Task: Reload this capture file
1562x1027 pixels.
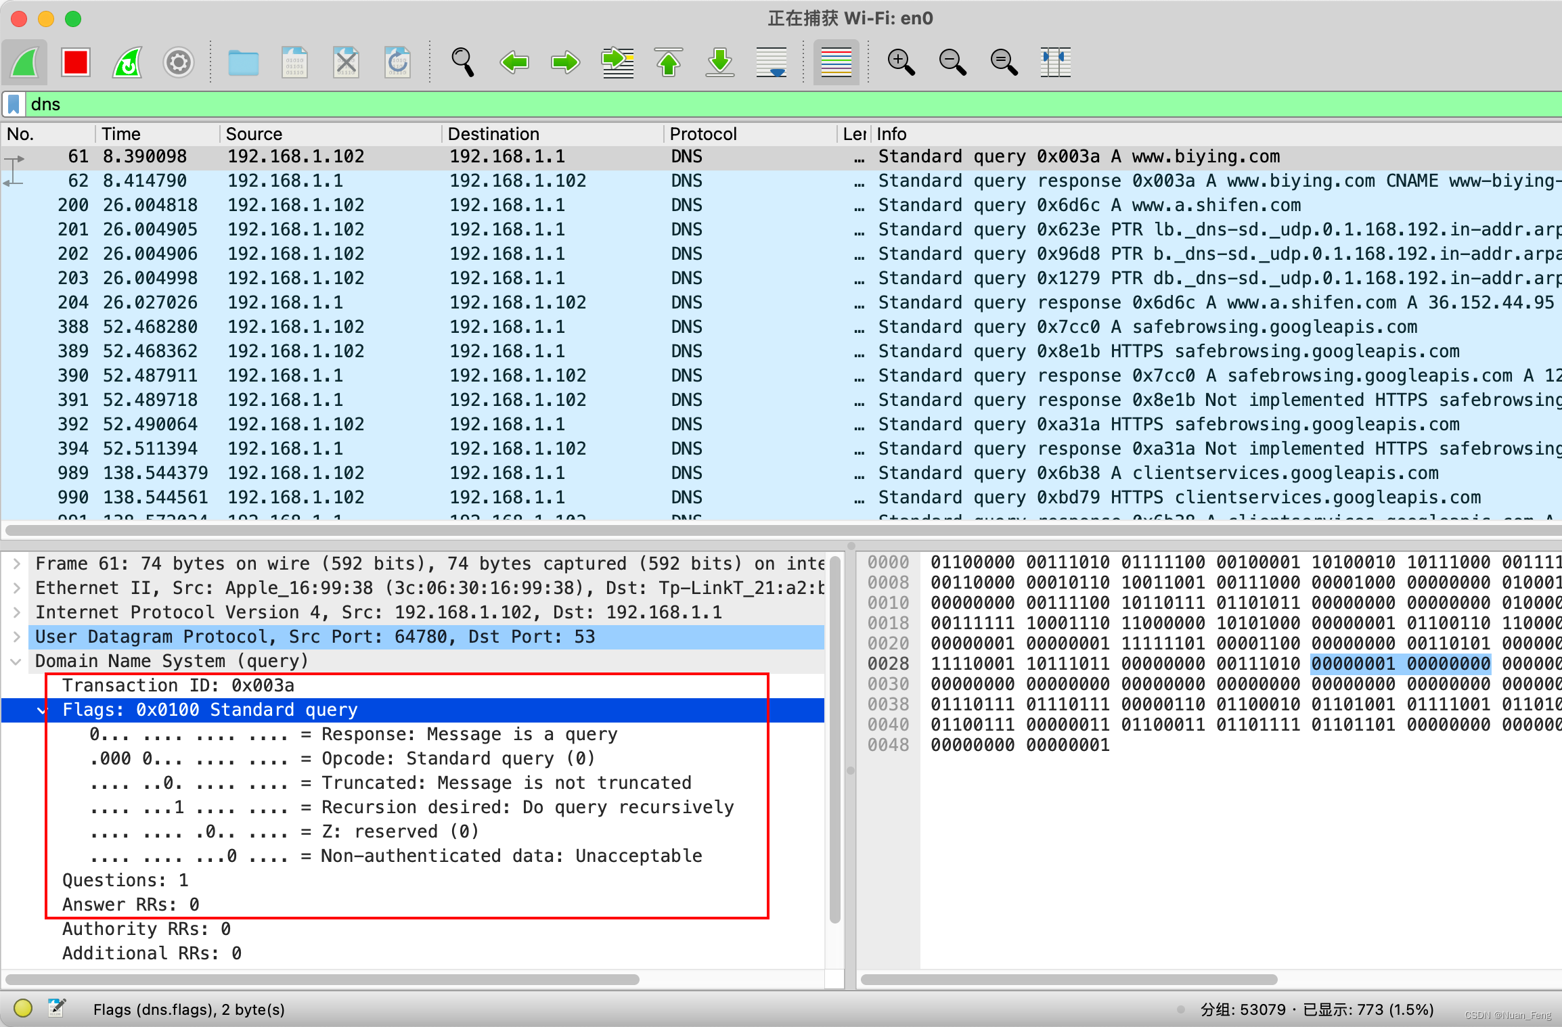Action: [x=397, y=63]
